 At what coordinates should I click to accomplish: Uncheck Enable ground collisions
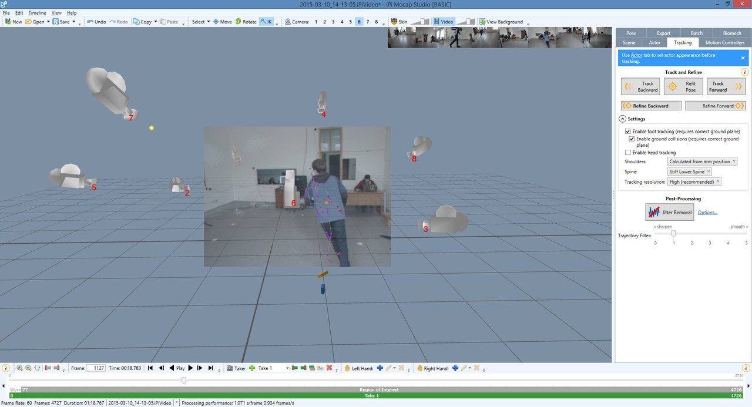click(x=632, y=139)
